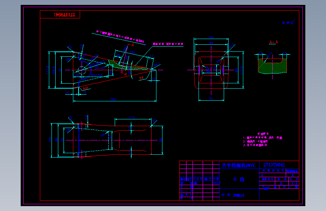Click the pin-hole circle in side view
Image resolution: width=326 pixels, height=211 pixels.
82,70
